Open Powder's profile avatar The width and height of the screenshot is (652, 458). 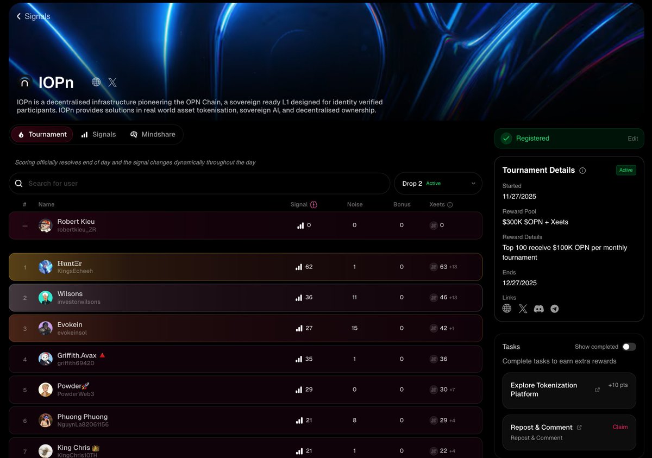(45, 390)
